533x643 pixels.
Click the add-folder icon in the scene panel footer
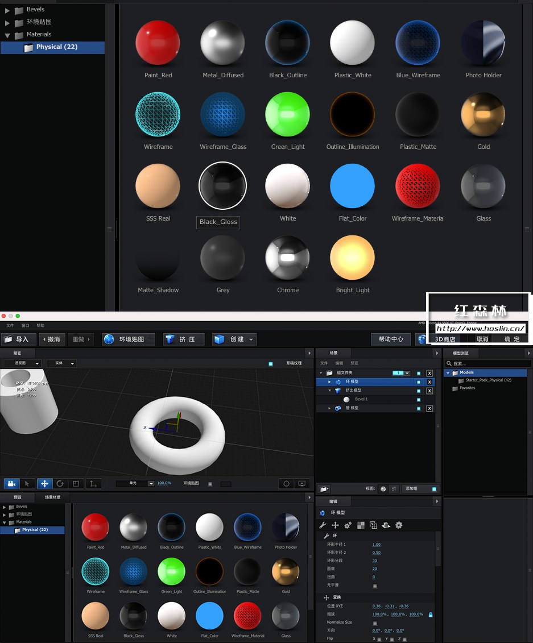[x=324, y=489]
